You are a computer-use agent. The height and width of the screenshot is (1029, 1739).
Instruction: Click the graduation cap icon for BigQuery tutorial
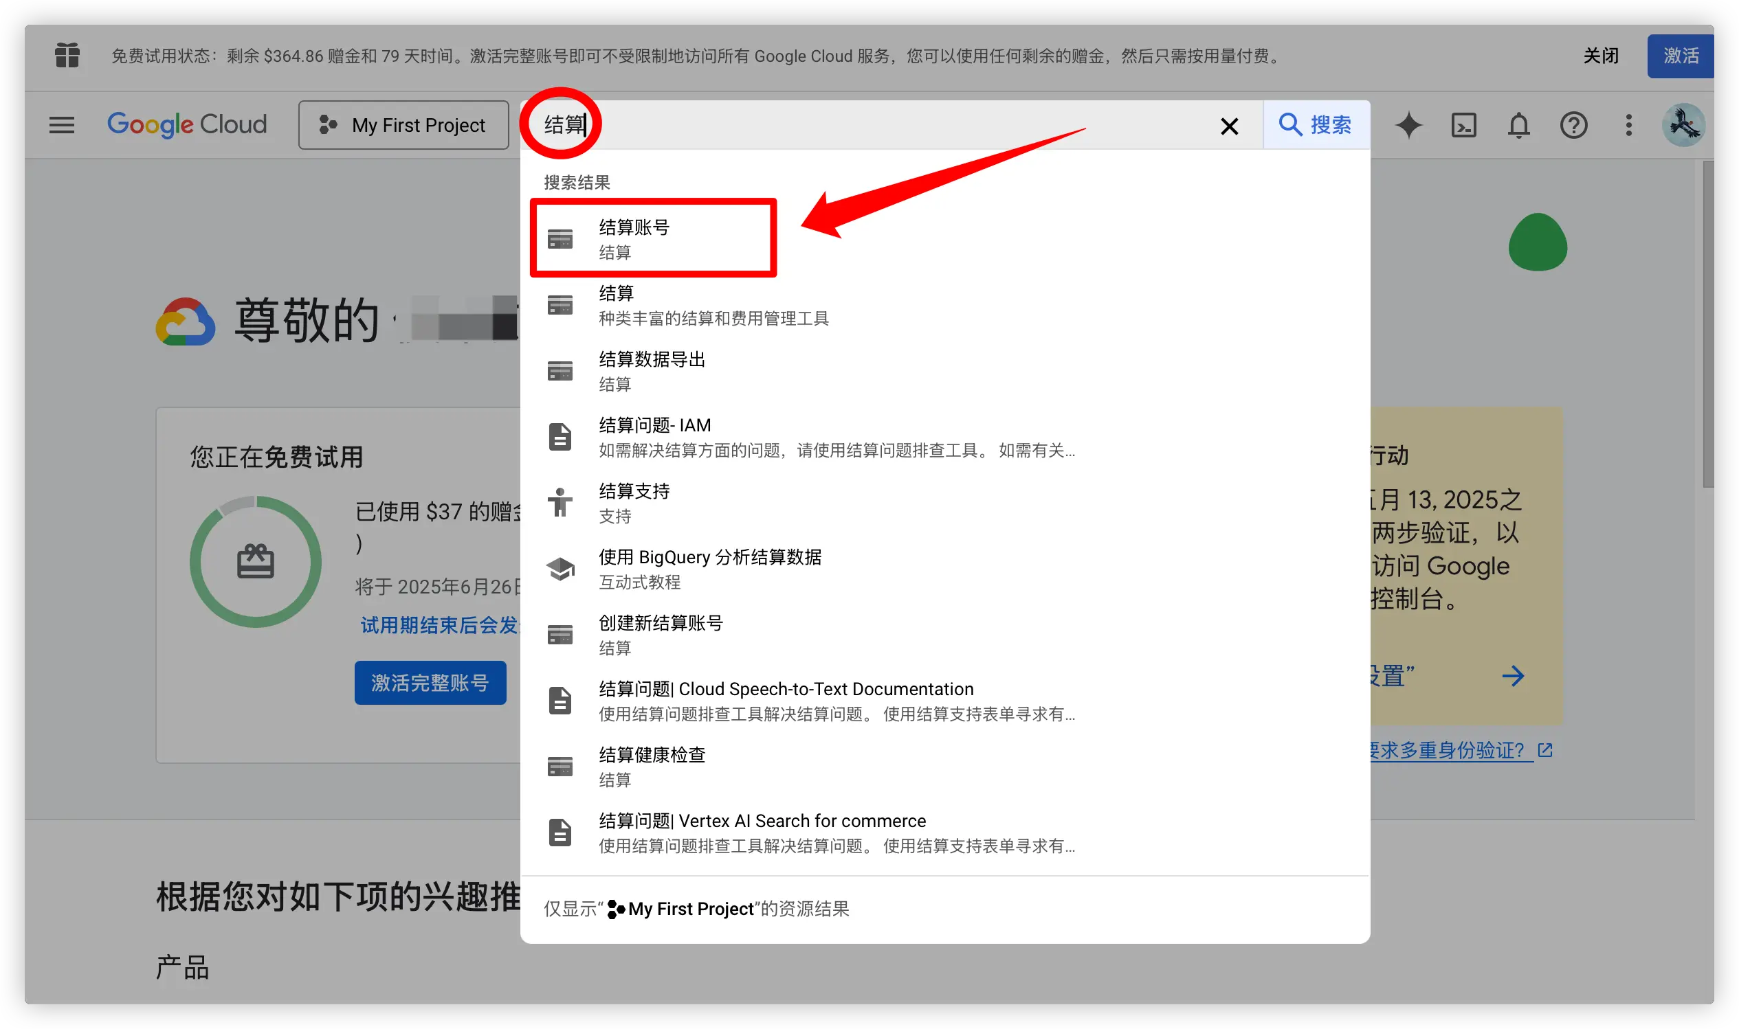pyautogui.click(x=560, y=569)
